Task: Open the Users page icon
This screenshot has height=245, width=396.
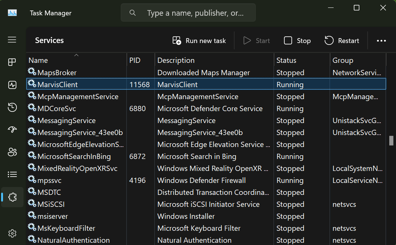Action: pyautogui.click(x=12, y=152)
